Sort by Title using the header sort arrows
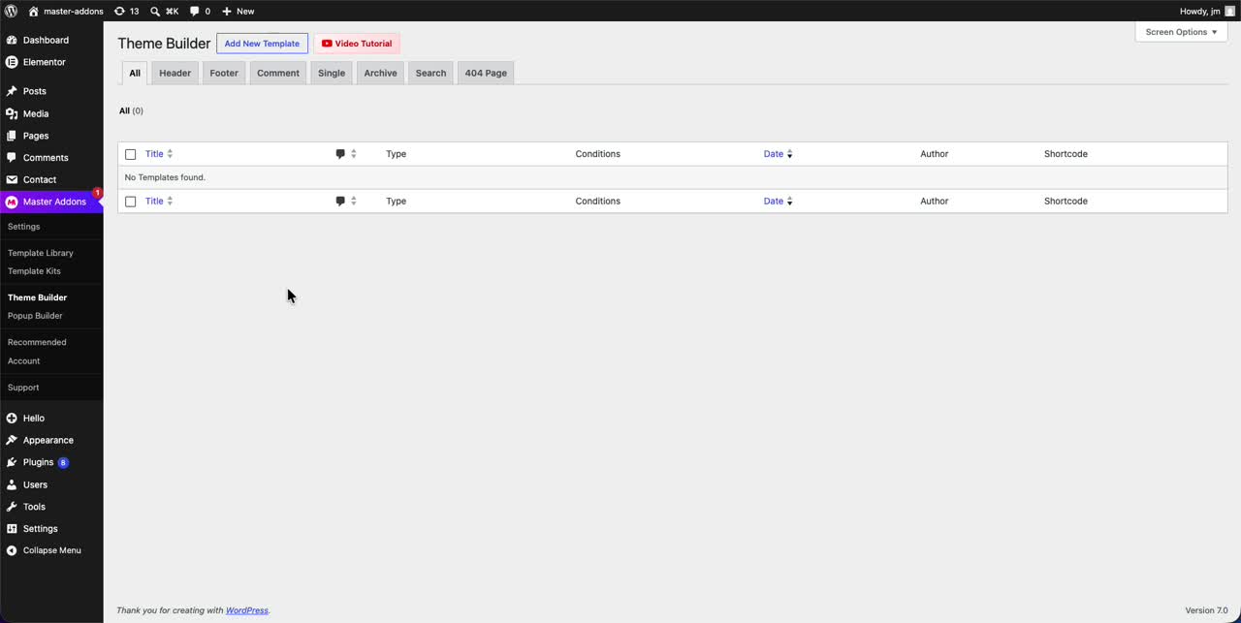 170,154
